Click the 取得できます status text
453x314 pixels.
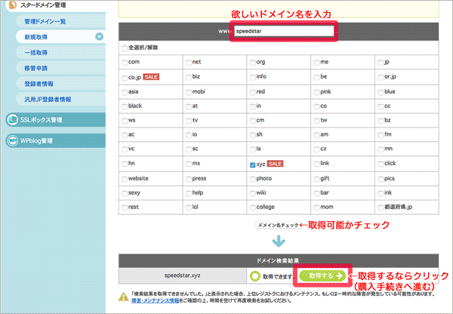[x=278, y=277]
